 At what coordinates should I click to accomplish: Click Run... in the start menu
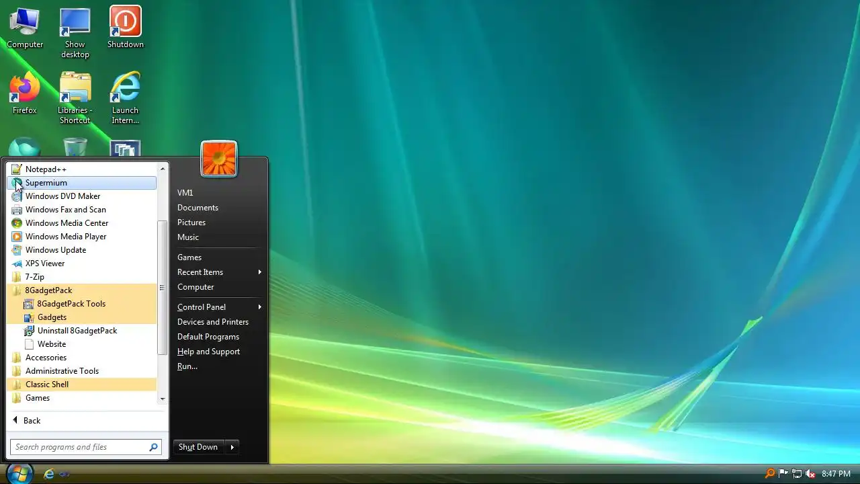tap(218, 366)
